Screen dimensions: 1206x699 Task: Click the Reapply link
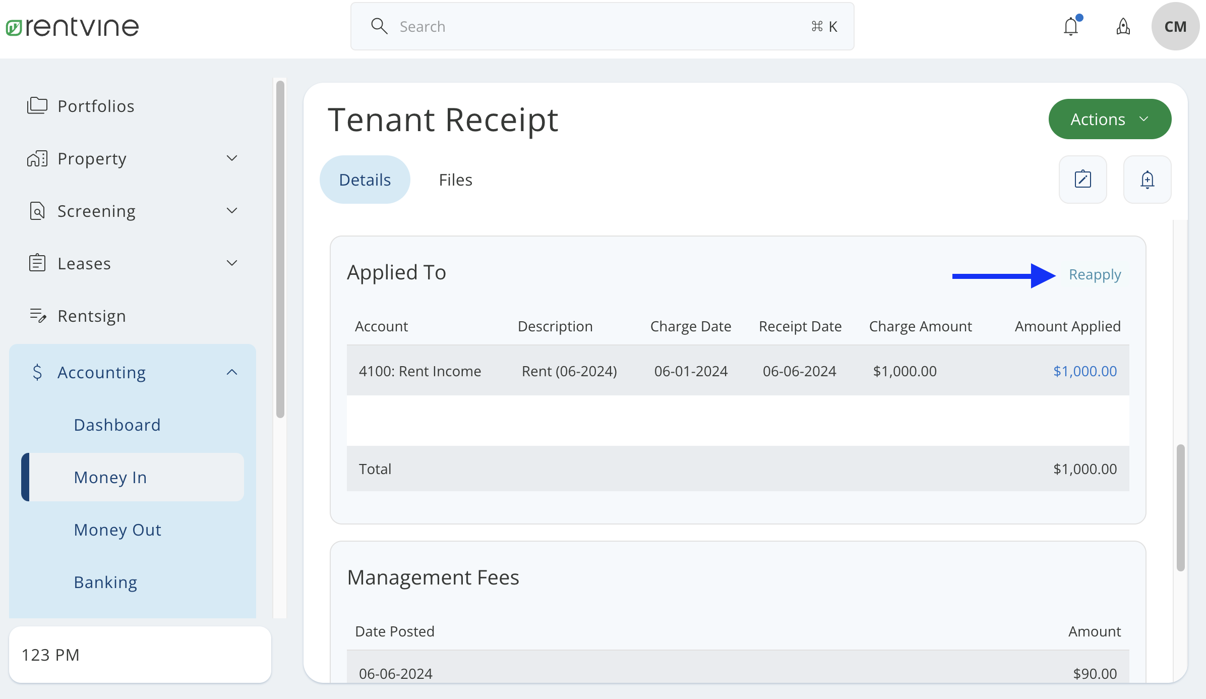[x=1095, y=274]
